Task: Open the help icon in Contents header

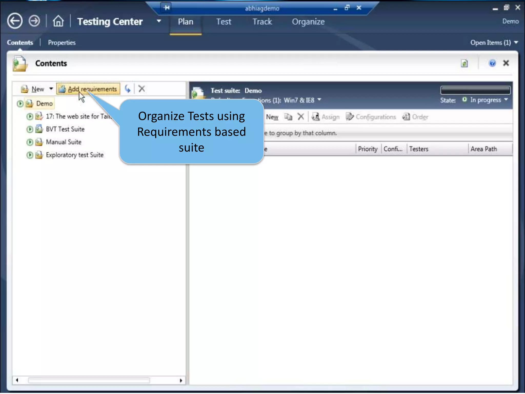Action: 492,63
